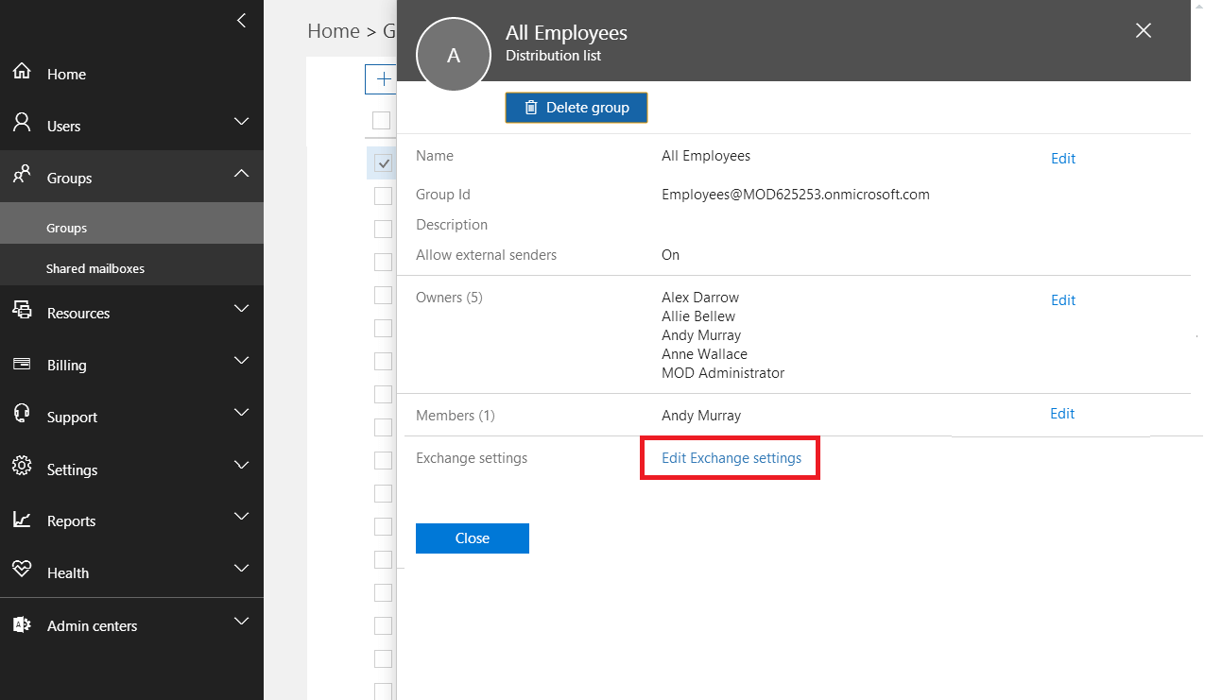Click the Home house icon in sidebar
This screenshot has height=700, width=1205.
point(21,73)
